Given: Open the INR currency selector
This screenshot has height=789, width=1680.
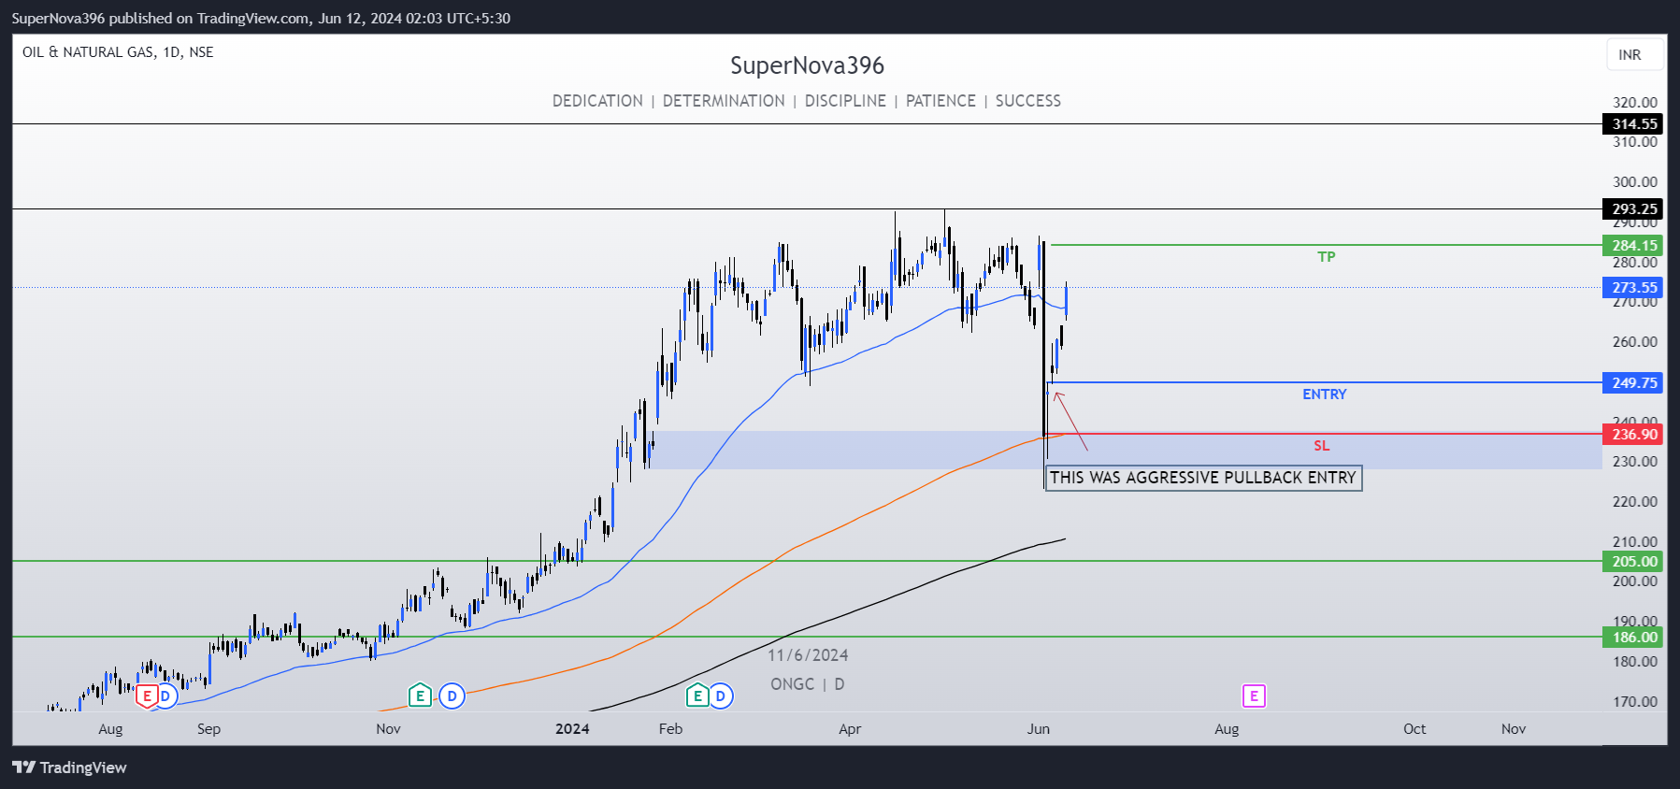Looking at the screenshot, I should tap(1635, 54).
